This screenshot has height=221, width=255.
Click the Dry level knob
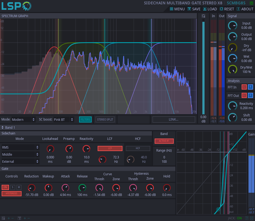(x=233, y=48)
